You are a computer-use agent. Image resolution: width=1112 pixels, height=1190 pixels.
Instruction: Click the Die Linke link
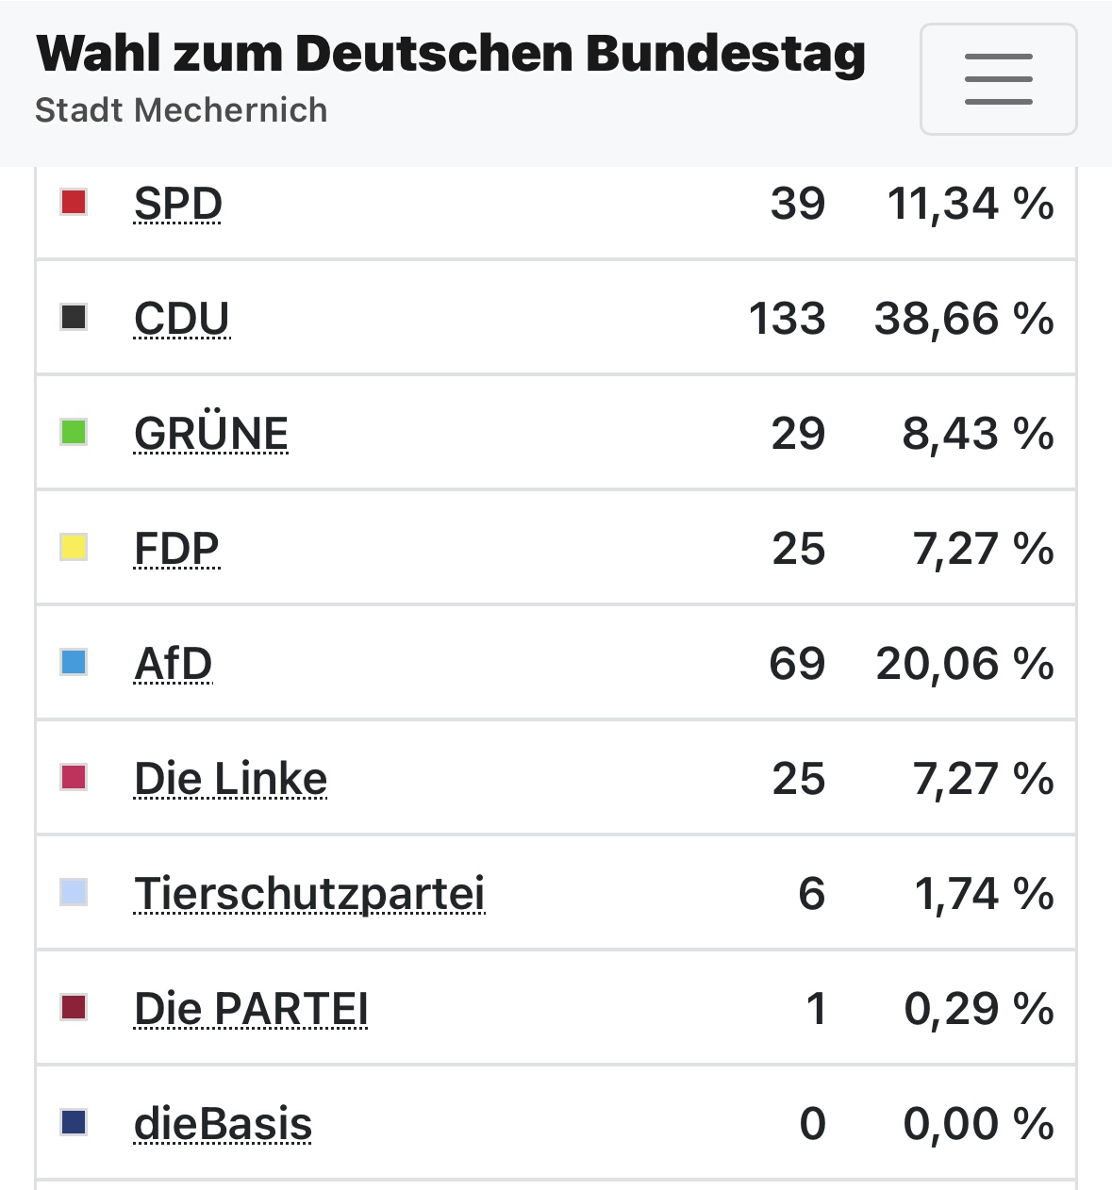click(x=231, y=779)
